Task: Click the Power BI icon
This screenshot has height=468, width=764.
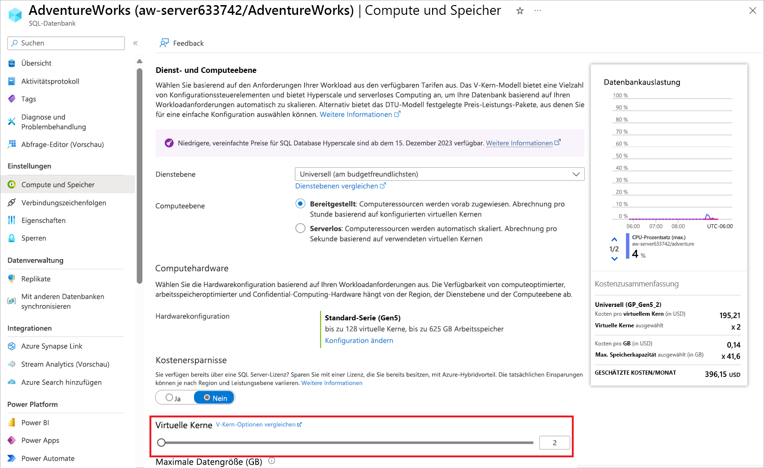Action: [12, 422]
